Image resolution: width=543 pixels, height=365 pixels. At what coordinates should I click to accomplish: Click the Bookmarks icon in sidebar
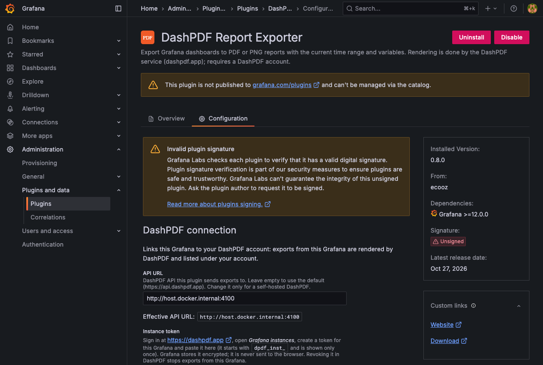tap(10, 41)
